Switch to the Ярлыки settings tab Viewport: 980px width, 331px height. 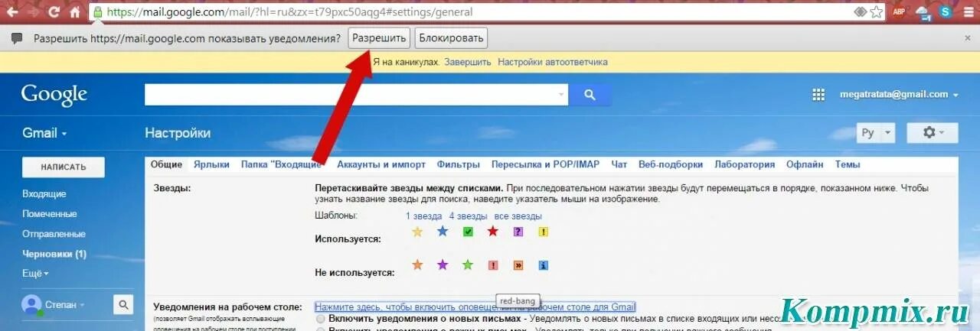(x=211, y=164)
